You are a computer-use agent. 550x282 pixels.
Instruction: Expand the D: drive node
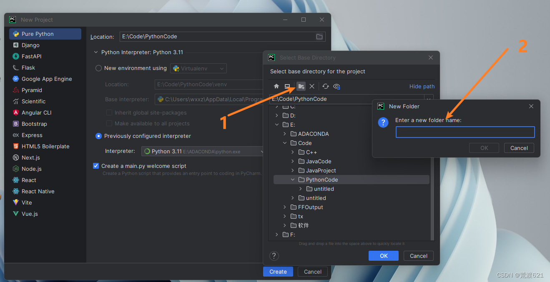point(277,115)
